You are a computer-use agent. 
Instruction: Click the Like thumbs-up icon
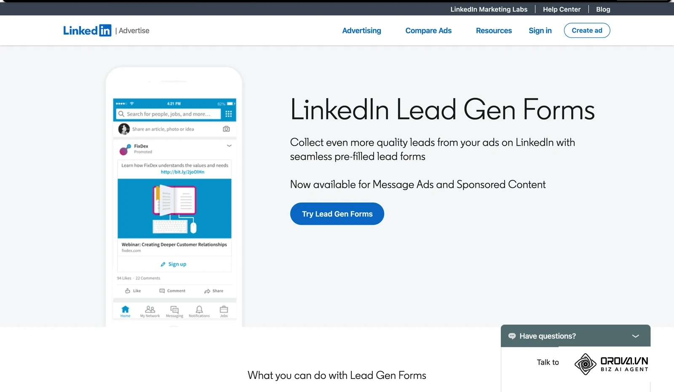point(128,291)
